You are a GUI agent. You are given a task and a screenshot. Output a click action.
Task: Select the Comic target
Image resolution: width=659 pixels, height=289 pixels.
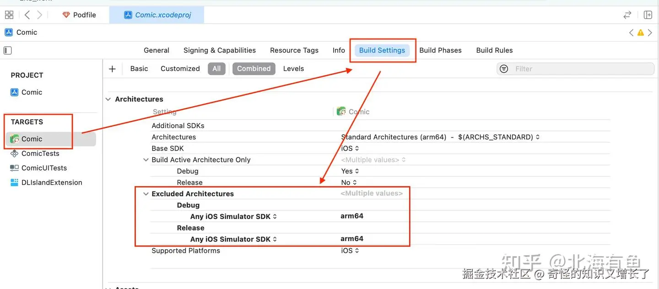point(51,139)
